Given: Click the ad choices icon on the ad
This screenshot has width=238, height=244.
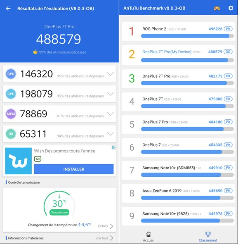Looking at the screenshot, I should [113, 147].
